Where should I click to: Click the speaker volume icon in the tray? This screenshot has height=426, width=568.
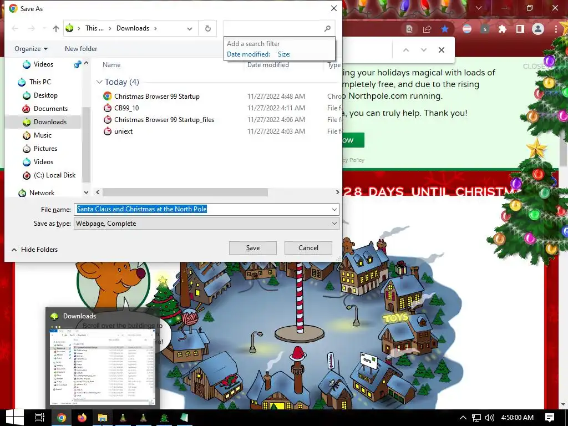pyautogui.click(x=489, y=418)
